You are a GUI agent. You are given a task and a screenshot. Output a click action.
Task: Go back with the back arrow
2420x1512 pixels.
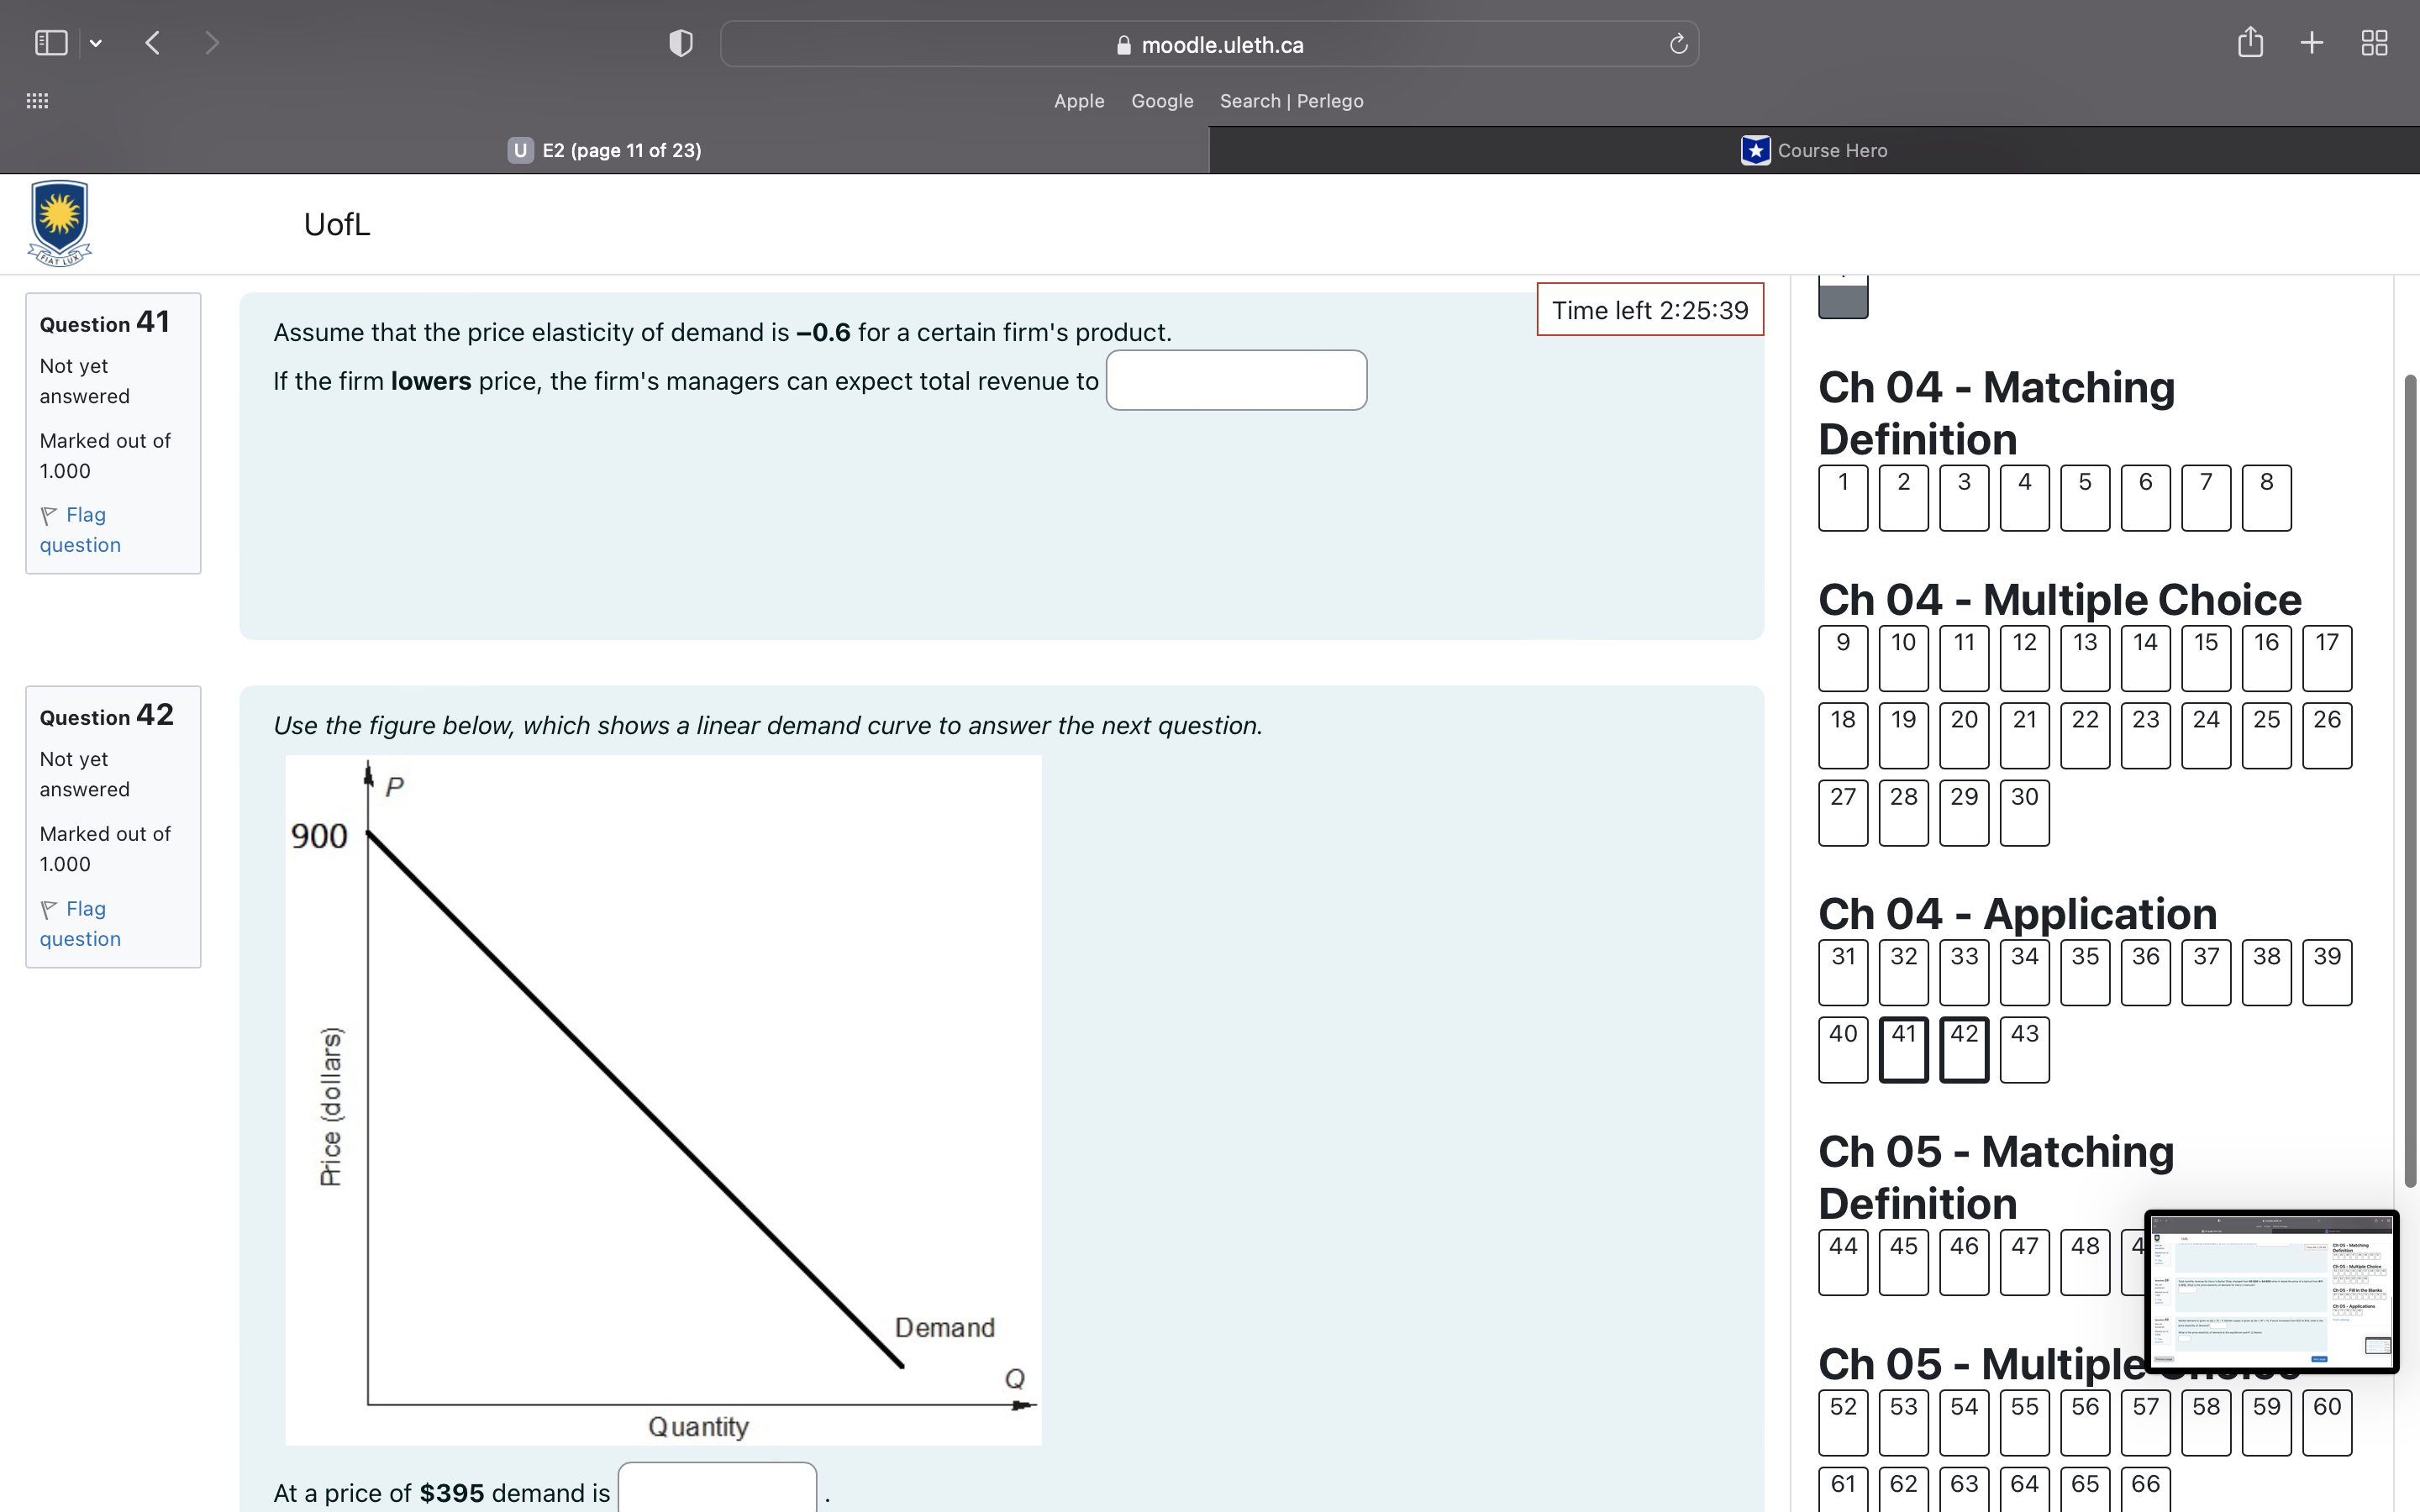point(153,43)
